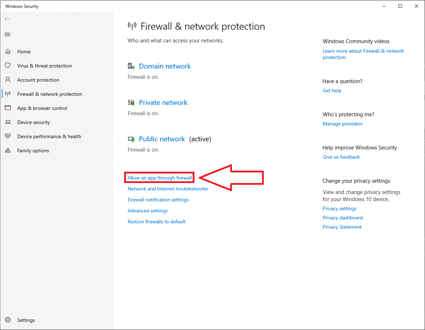
Task: Click 'Help improve Windows Security' heading
Action: pos(360,148)
